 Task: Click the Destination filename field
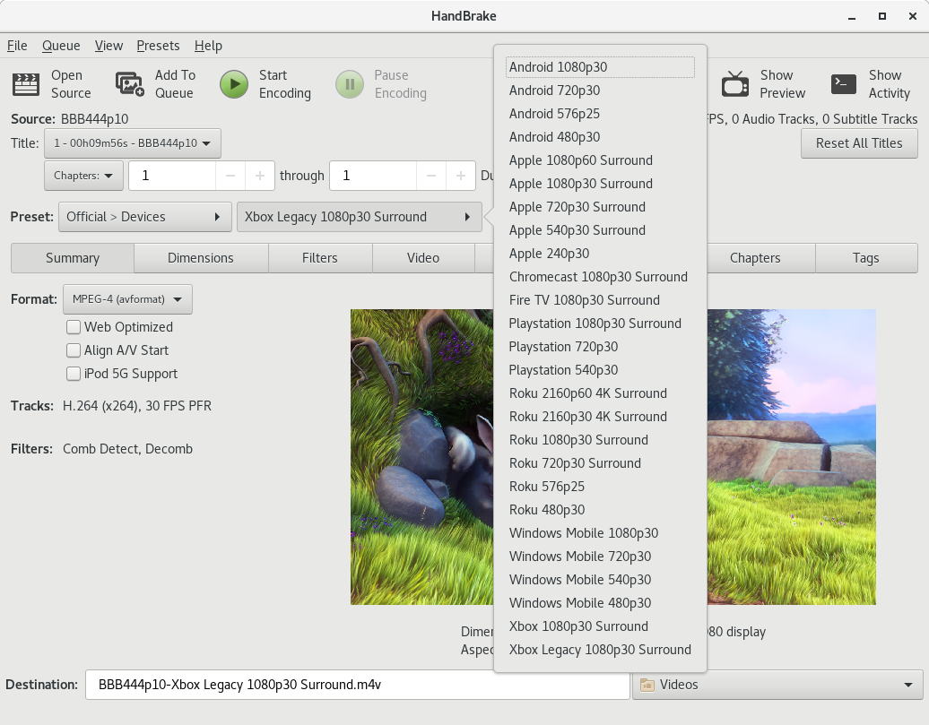357,685
